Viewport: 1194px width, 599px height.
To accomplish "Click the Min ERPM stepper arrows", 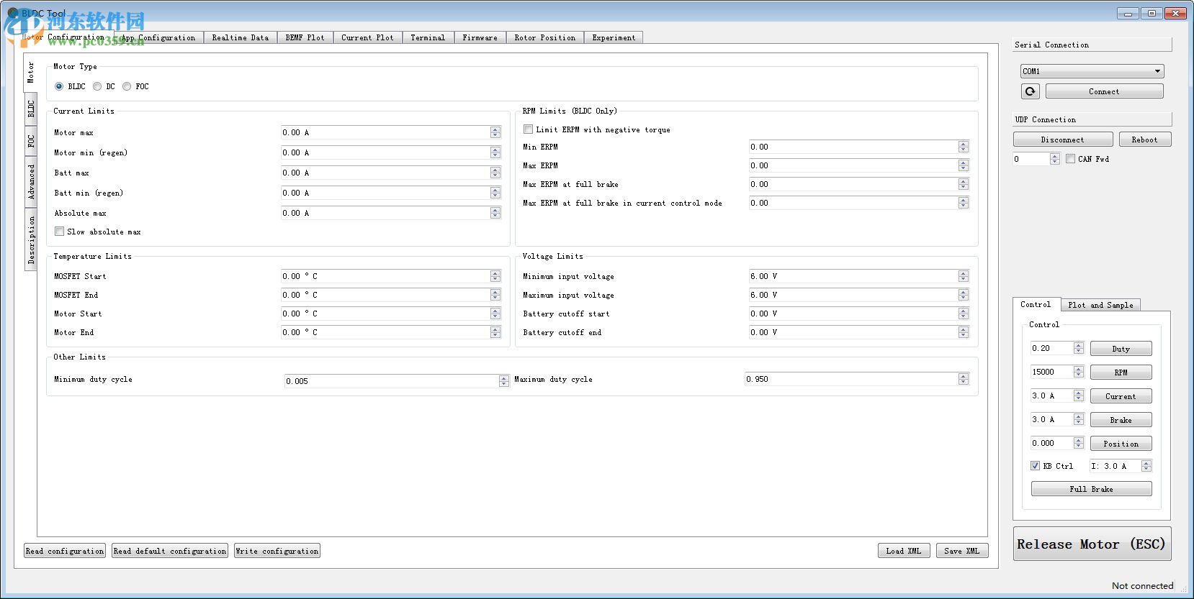I will [x=964, y=147].
